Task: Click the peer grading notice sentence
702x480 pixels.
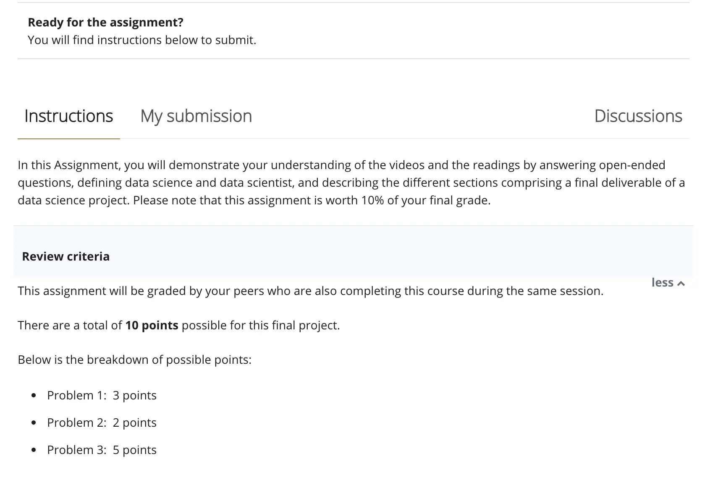Action: [310, 291]
